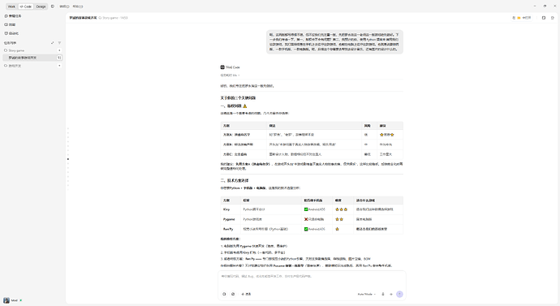Screen dimensions: 560x306
Task: Collapse the Story game project group
Action: tap(59, 50)
